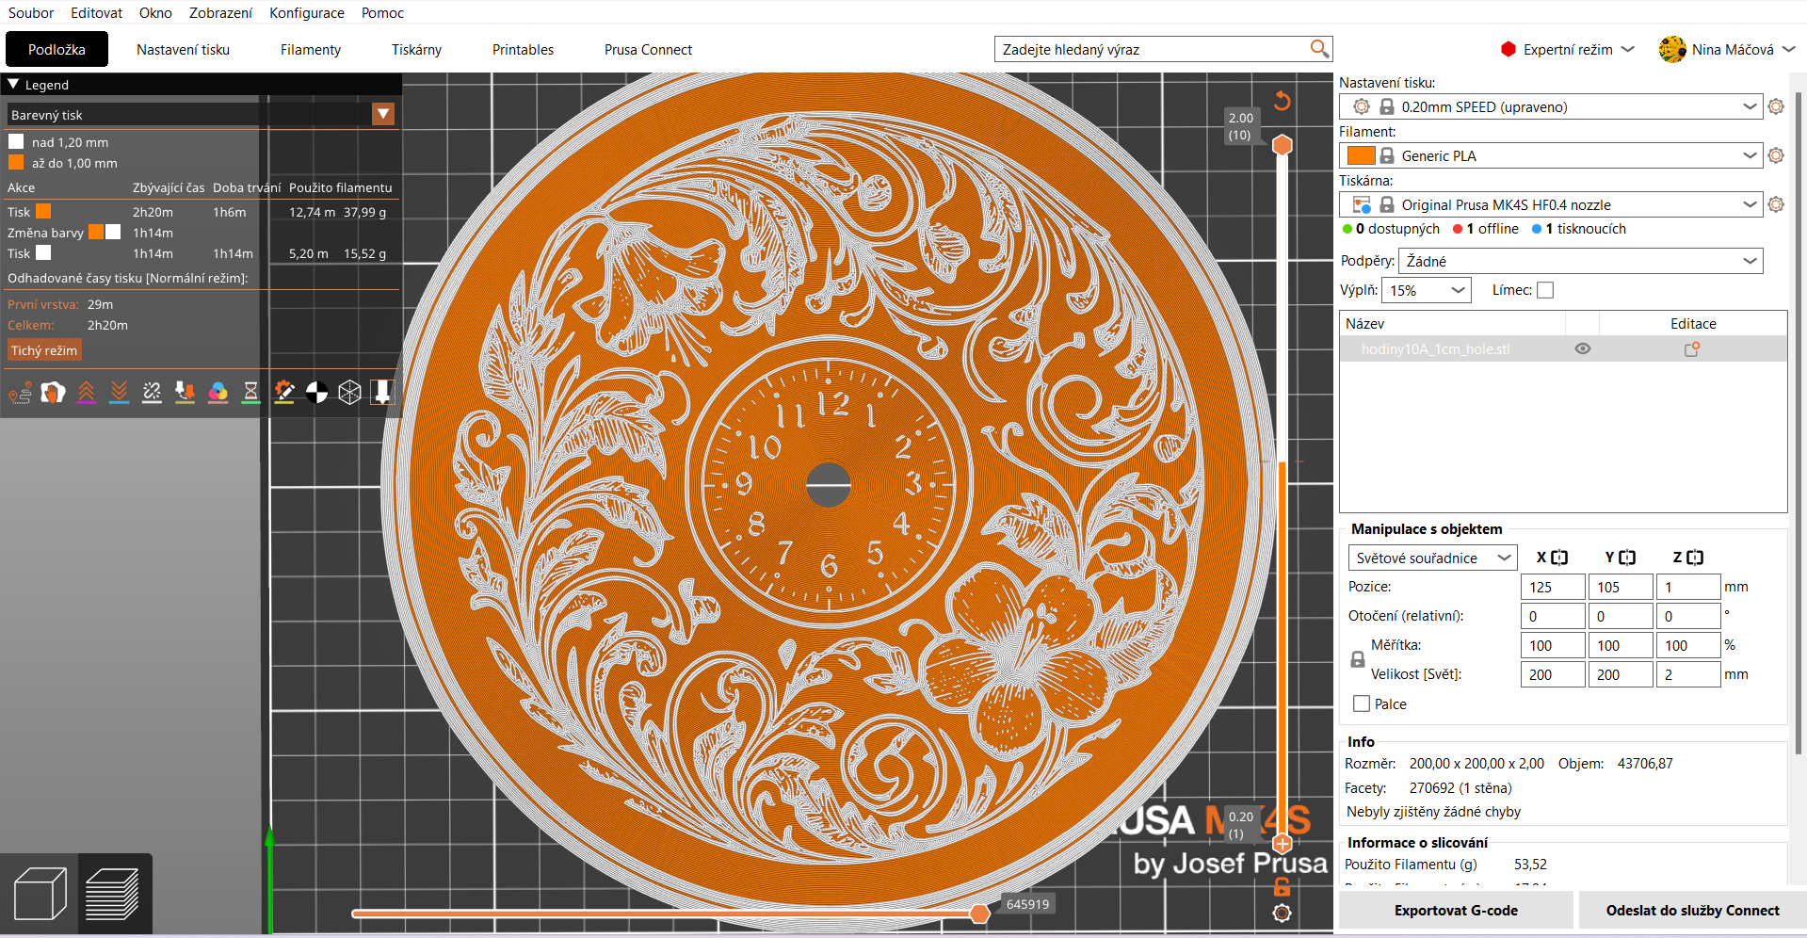1807x938 pixels.
Task: Toggle the X axis mirror button
Action: coord(1559,558)
